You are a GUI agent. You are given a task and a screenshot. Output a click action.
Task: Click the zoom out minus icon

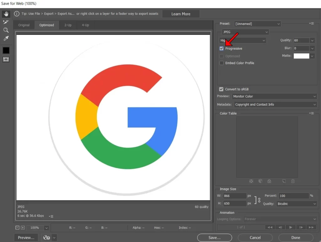[18, 228]
